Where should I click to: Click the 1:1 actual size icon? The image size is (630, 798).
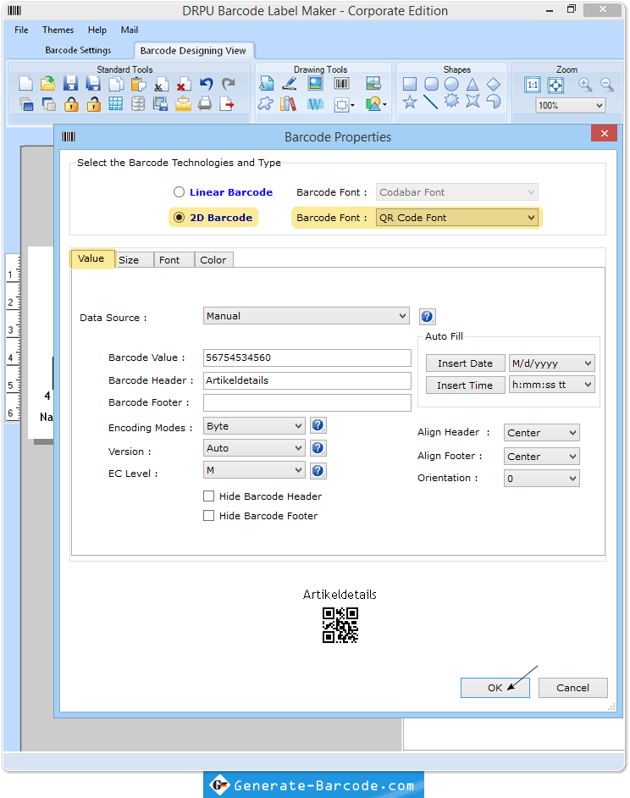tap(533, 85)
